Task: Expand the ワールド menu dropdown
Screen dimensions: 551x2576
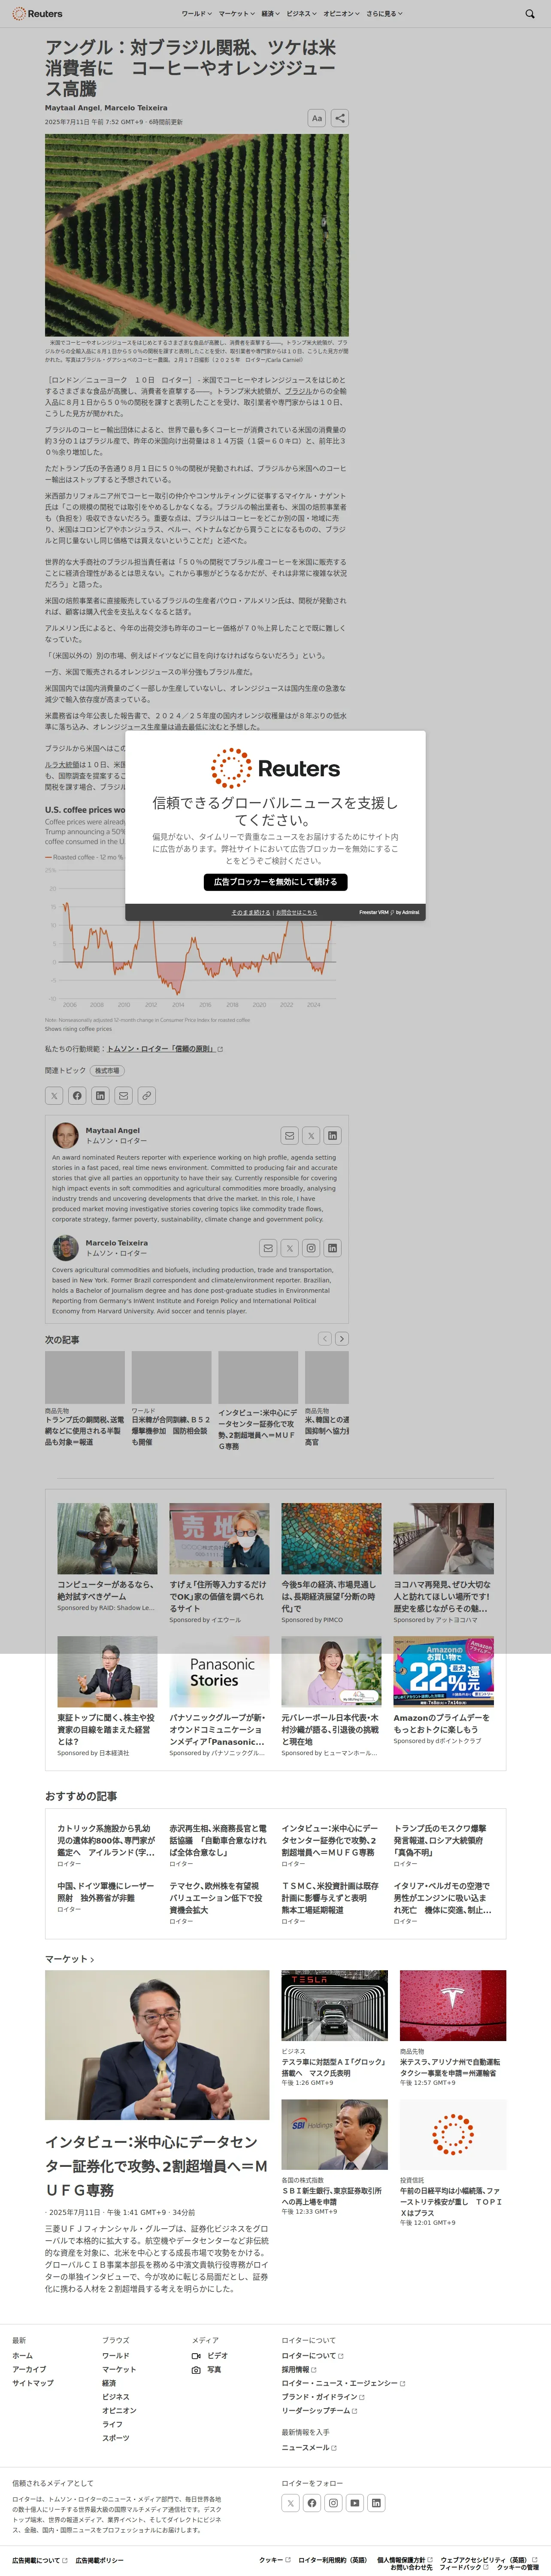Action: coord(196,14)
